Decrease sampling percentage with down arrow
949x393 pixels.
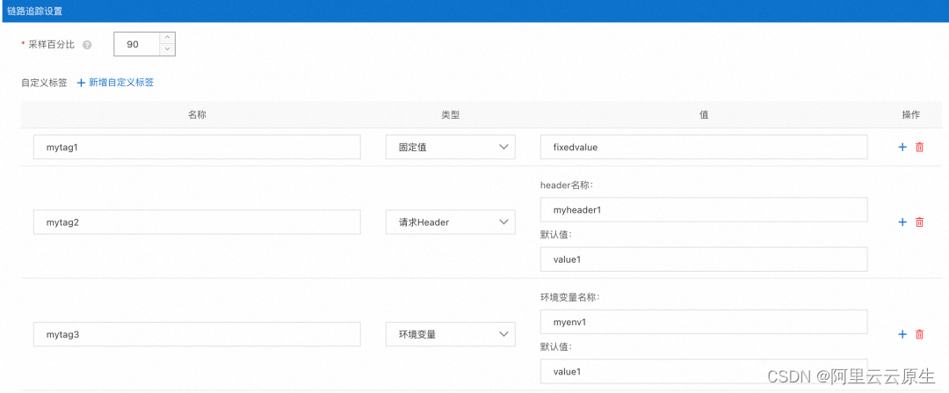(x=168, y=50)
